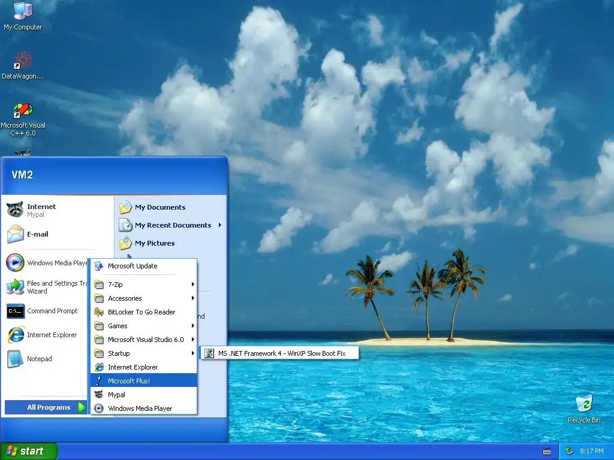Viewport: 614px width, 460px height.
Task: Click Notepad label in start menu
Action: tap(39, 359)
